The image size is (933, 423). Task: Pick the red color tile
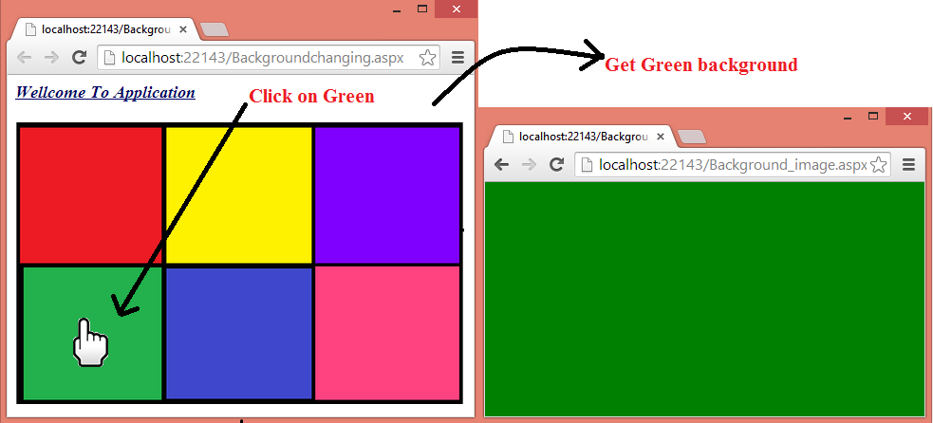(91, 194)
